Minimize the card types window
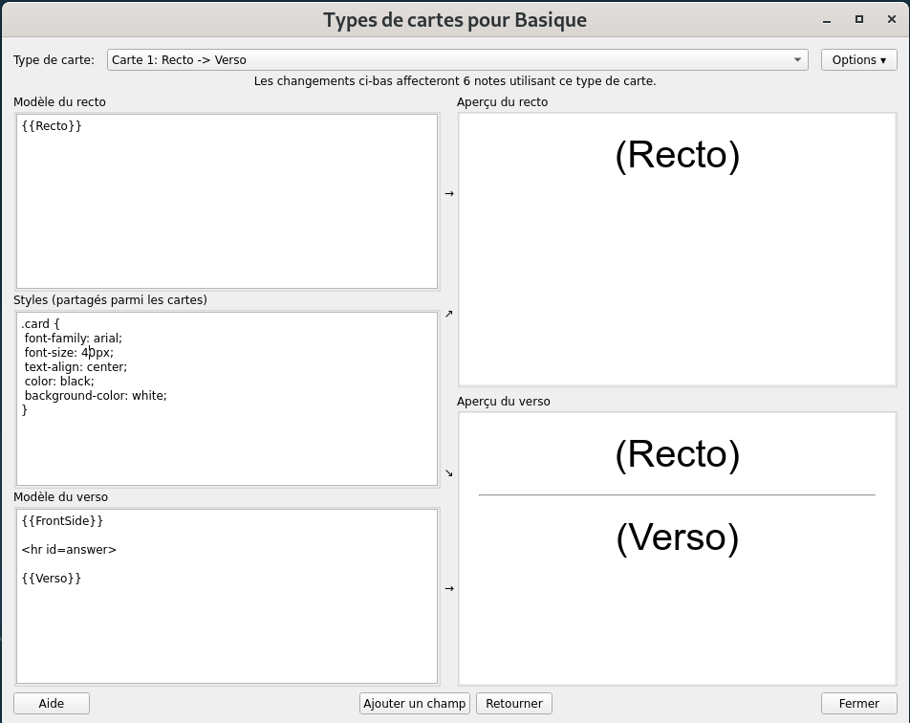This screenshot has width=910, height=723. (x=827, y=20)
